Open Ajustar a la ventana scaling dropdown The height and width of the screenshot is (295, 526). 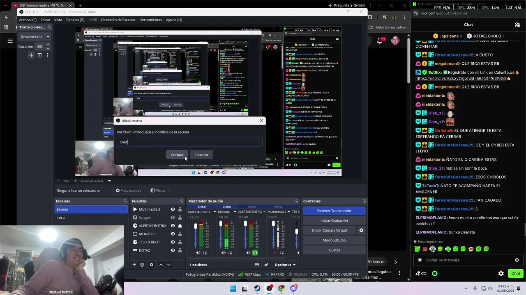coord(109,181)
